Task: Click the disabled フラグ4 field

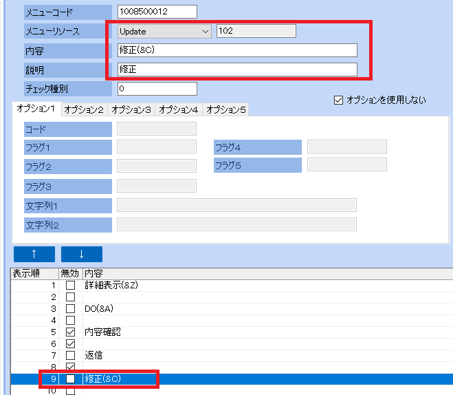Action: point(347,147)
